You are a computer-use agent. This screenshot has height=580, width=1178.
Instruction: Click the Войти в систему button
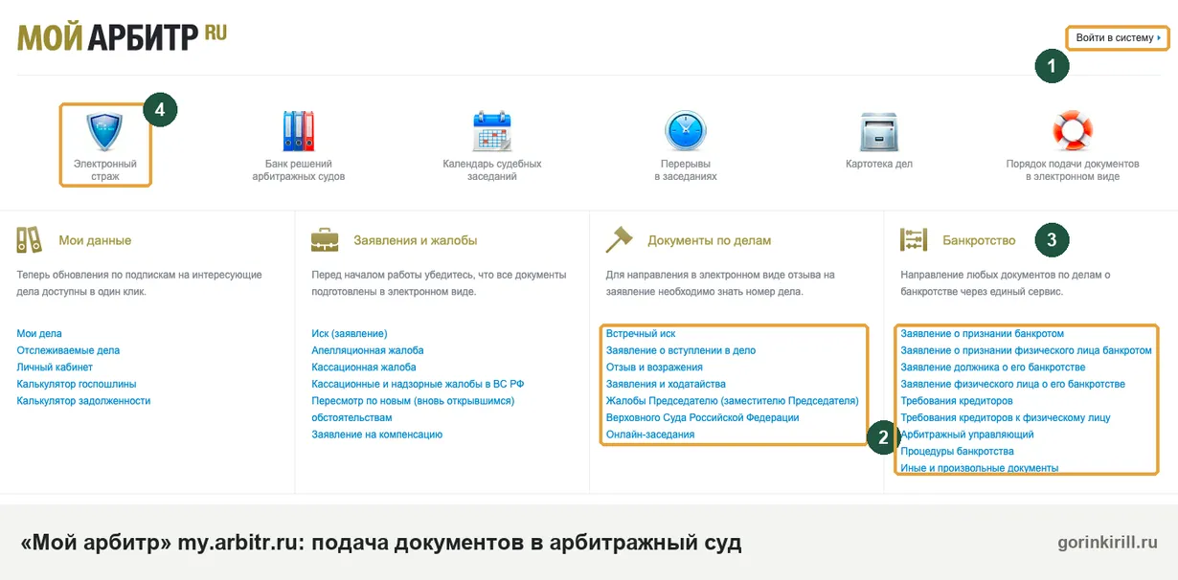pyautogui.click(x=1118, y=38)
